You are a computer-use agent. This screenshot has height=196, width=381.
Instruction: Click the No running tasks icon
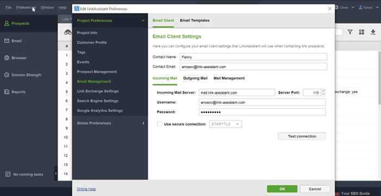[x=8, y=174]
